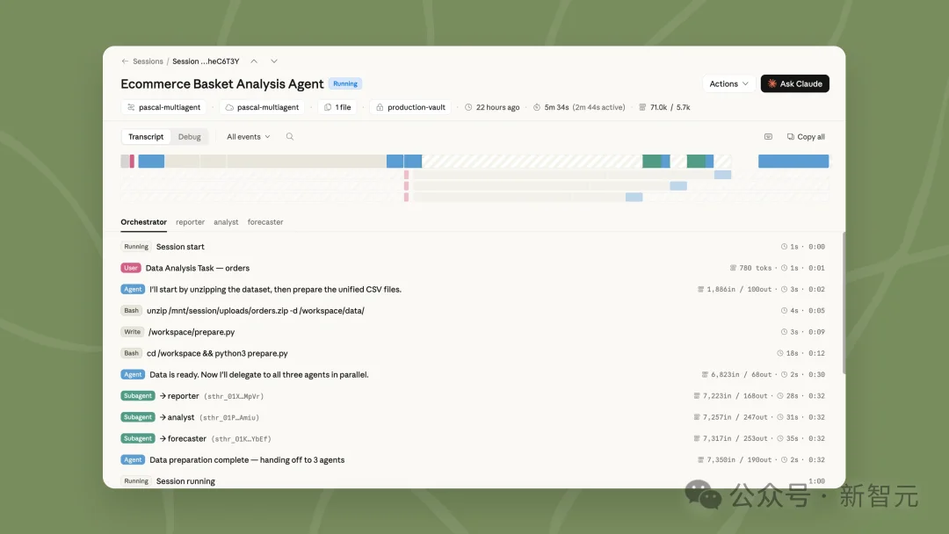Image resolution: width=949 pixels, height=534 pixels.
Task: Open the analyst subagent row
Action: pos(473,417)
